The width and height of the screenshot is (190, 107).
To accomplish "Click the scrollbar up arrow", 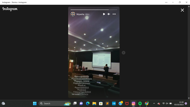I will pyautogui.click(x=189, y=7).
